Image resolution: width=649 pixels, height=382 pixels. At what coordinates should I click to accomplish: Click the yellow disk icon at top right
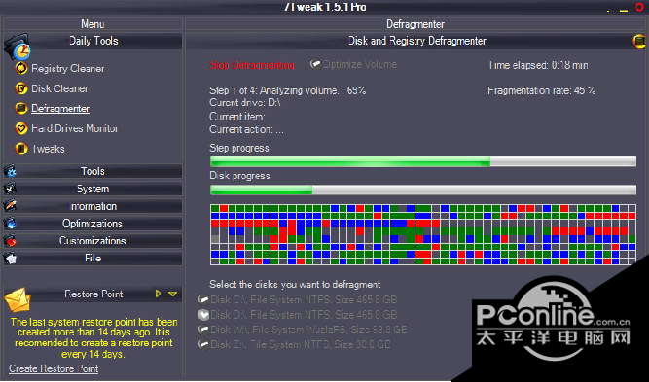639,41
